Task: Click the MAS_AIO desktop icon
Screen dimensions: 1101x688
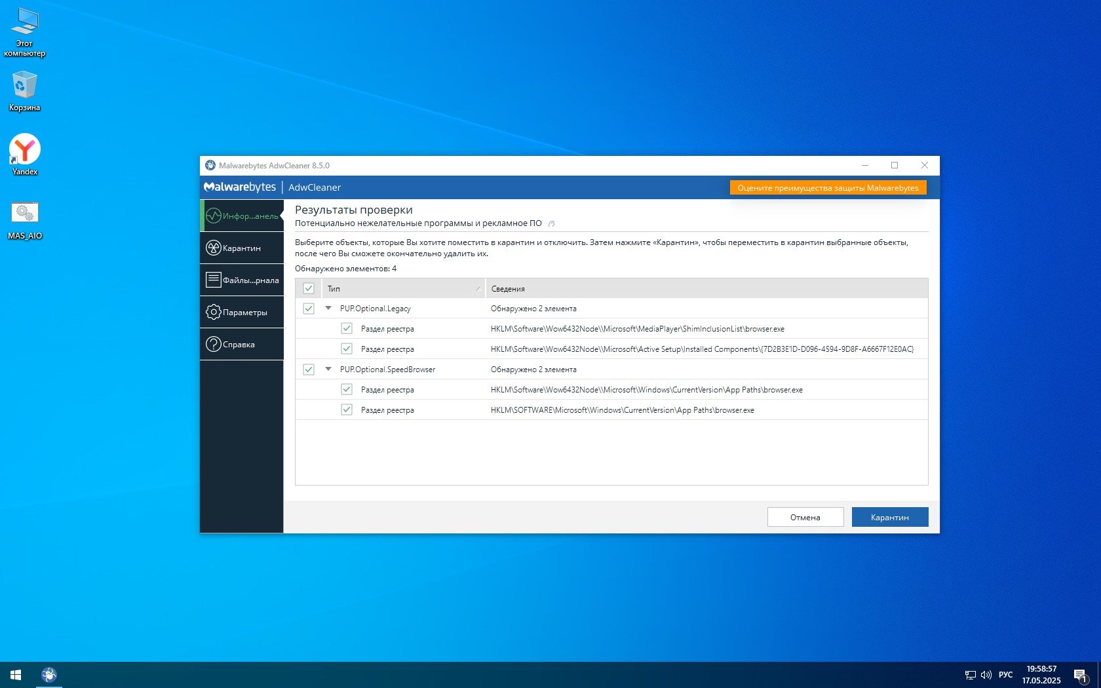Action: point(25,214)
